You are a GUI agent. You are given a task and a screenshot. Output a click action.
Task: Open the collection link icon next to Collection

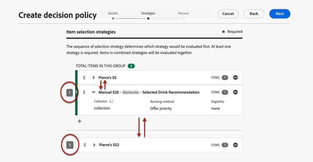[x=111, y=101]
